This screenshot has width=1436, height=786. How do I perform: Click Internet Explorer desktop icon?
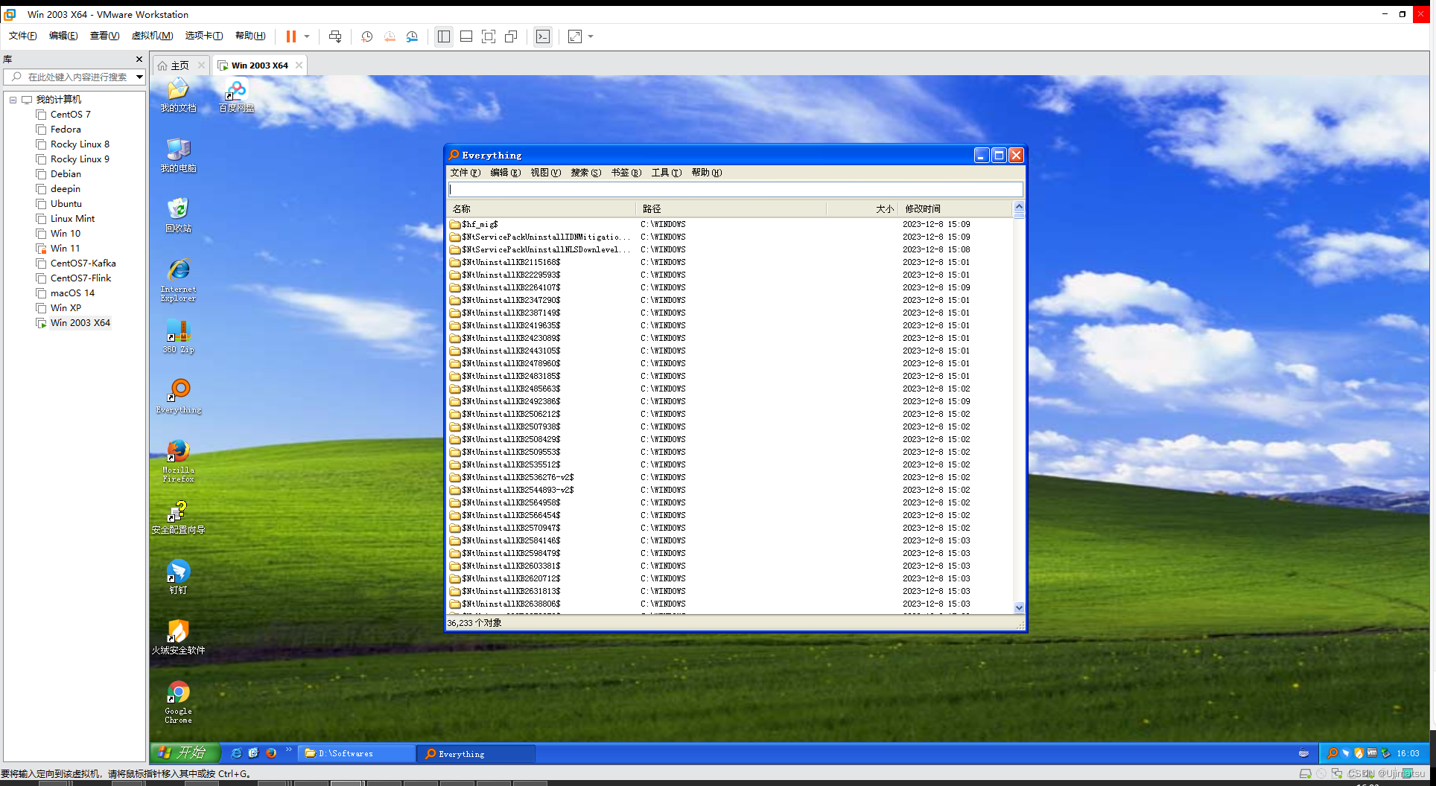[x=178, y=281]
